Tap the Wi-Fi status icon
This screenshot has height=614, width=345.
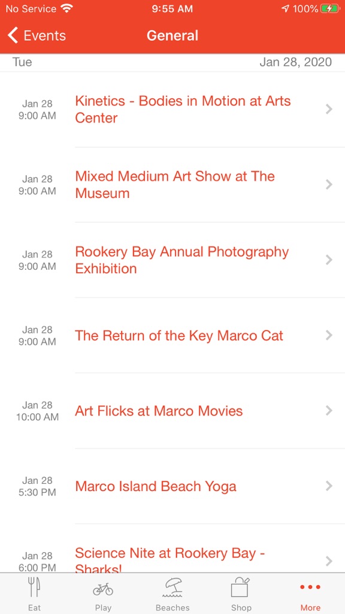click(67, 8)
